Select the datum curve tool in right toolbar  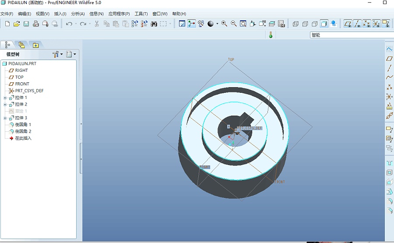click(x=389, y=77)
